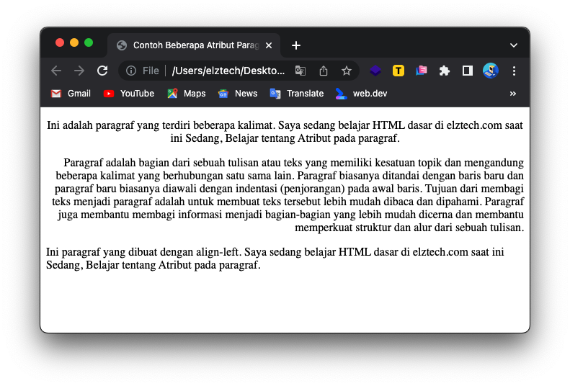Go back to the previous page
This screenshot has width=570, height=386.
(x=56, y=71)
